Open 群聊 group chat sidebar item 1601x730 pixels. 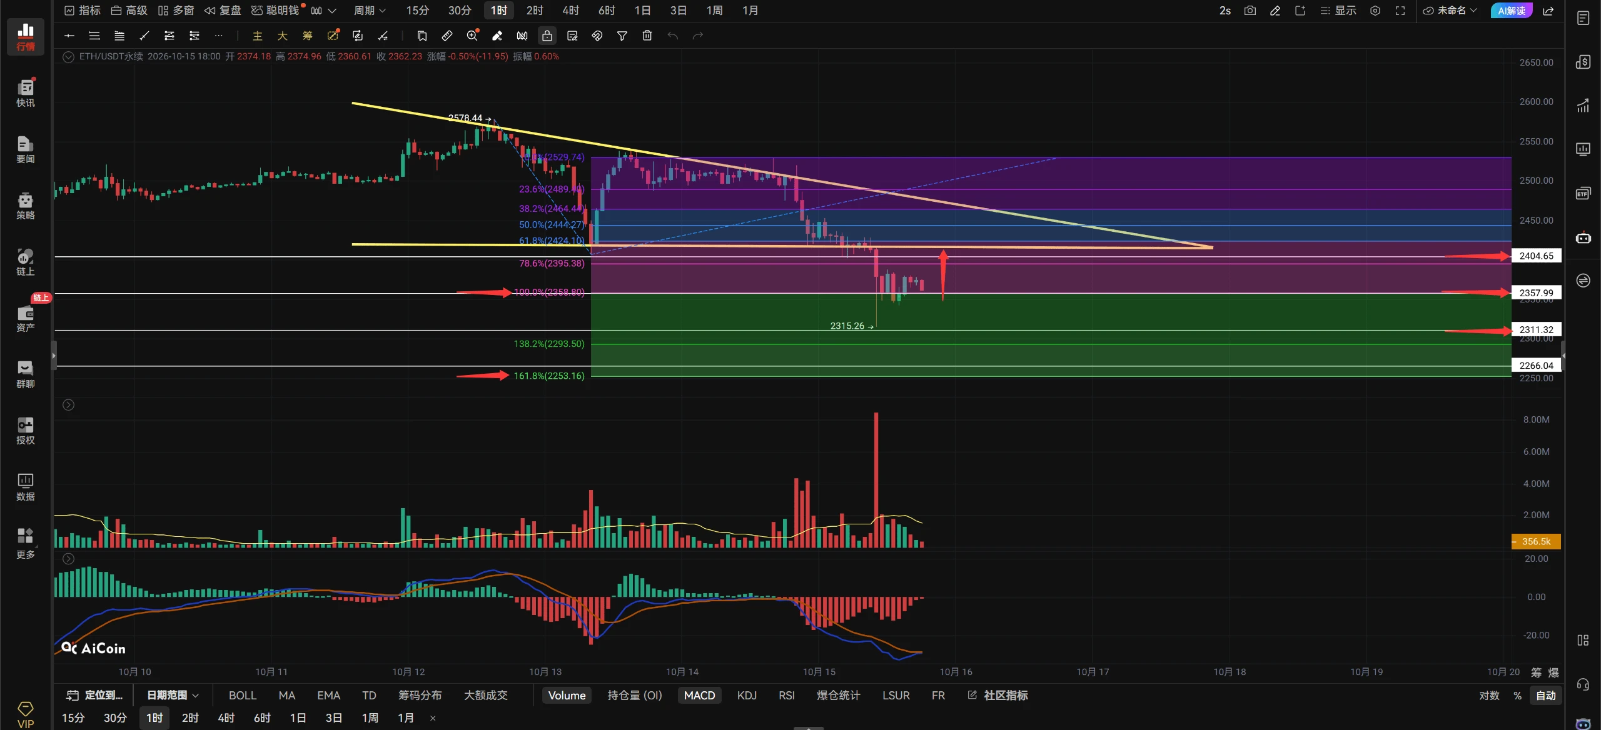click(x=26, y=374)
